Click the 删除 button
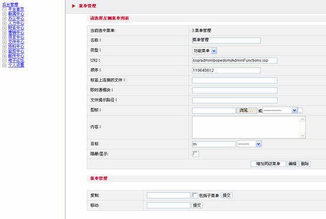 pyautogui.click(x=305, y=164)
